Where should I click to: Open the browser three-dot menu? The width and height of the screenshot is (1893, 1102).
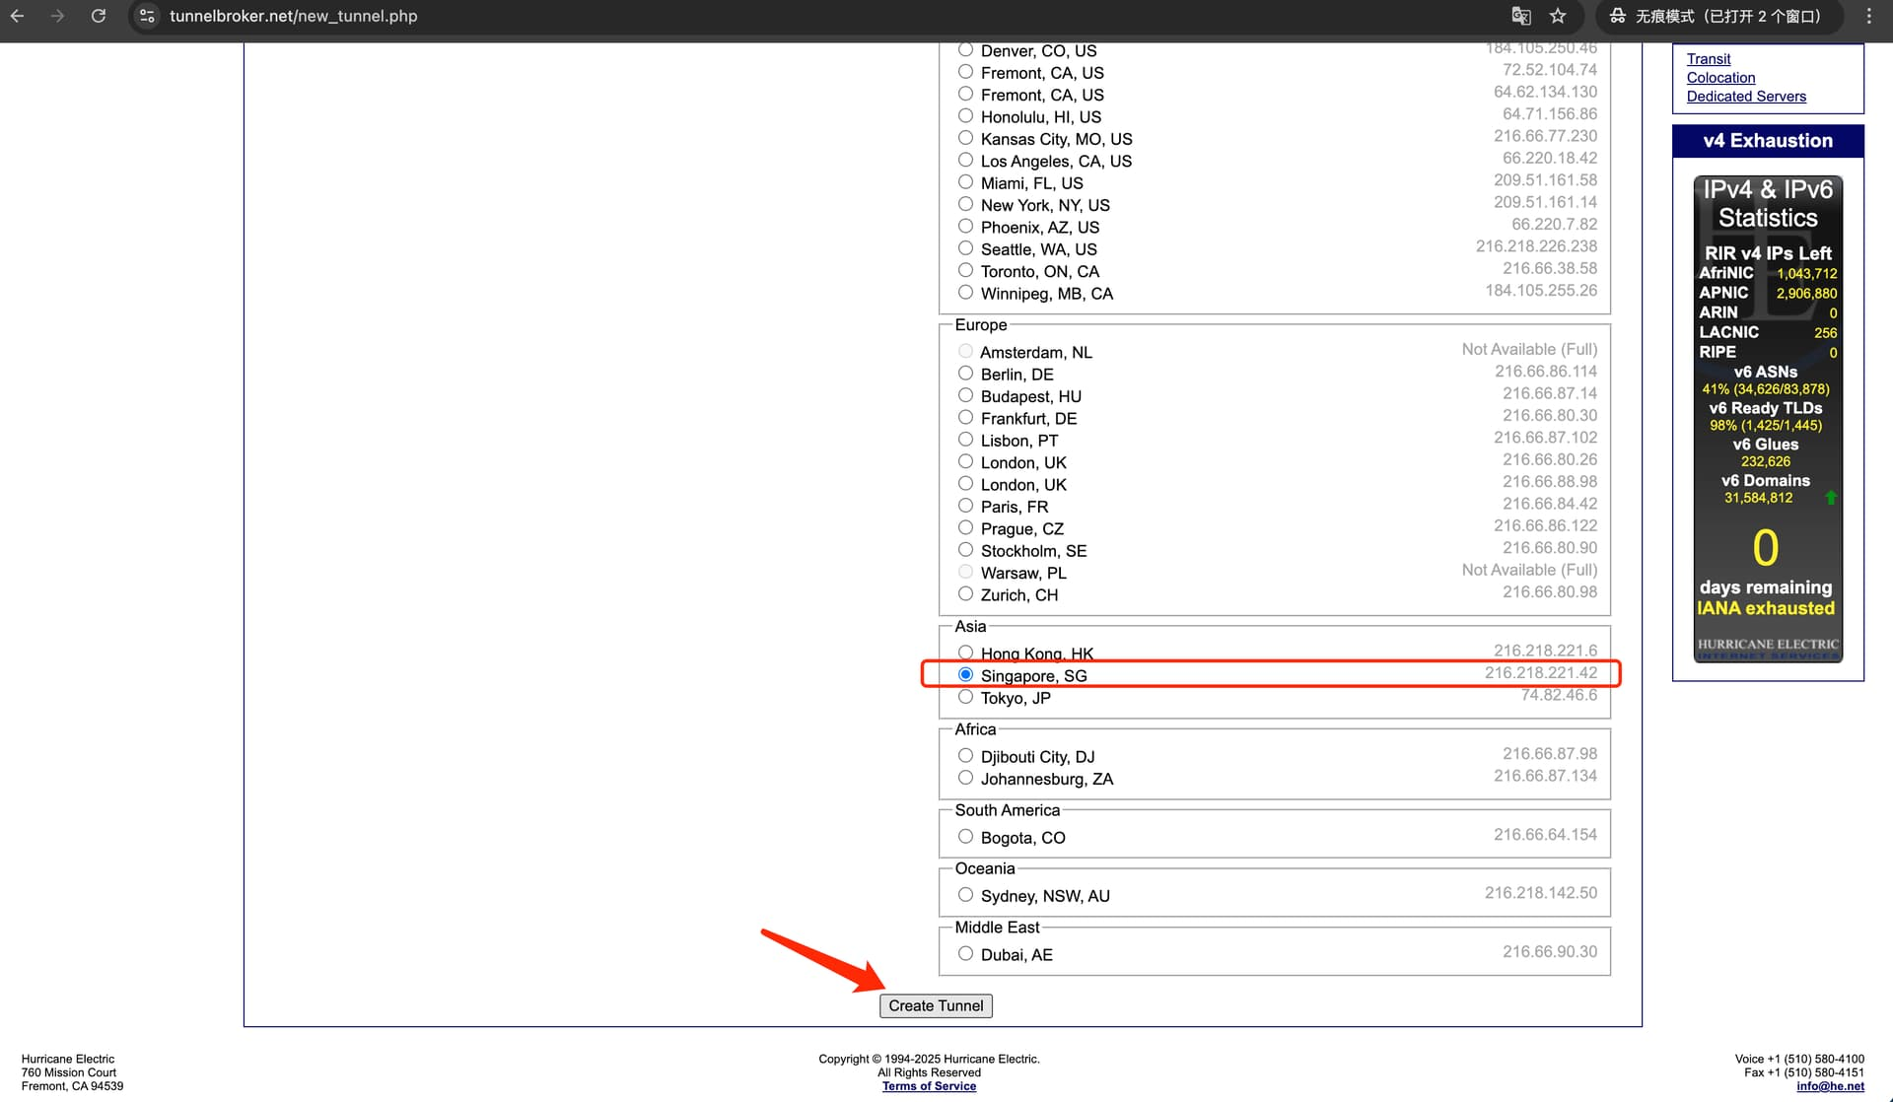click(x=1868, y=16)
